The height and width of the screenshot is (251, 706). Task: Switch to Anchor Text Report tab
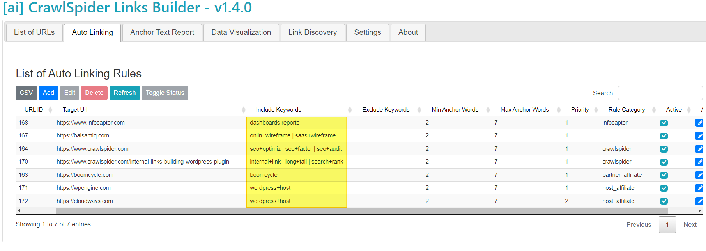162,32
